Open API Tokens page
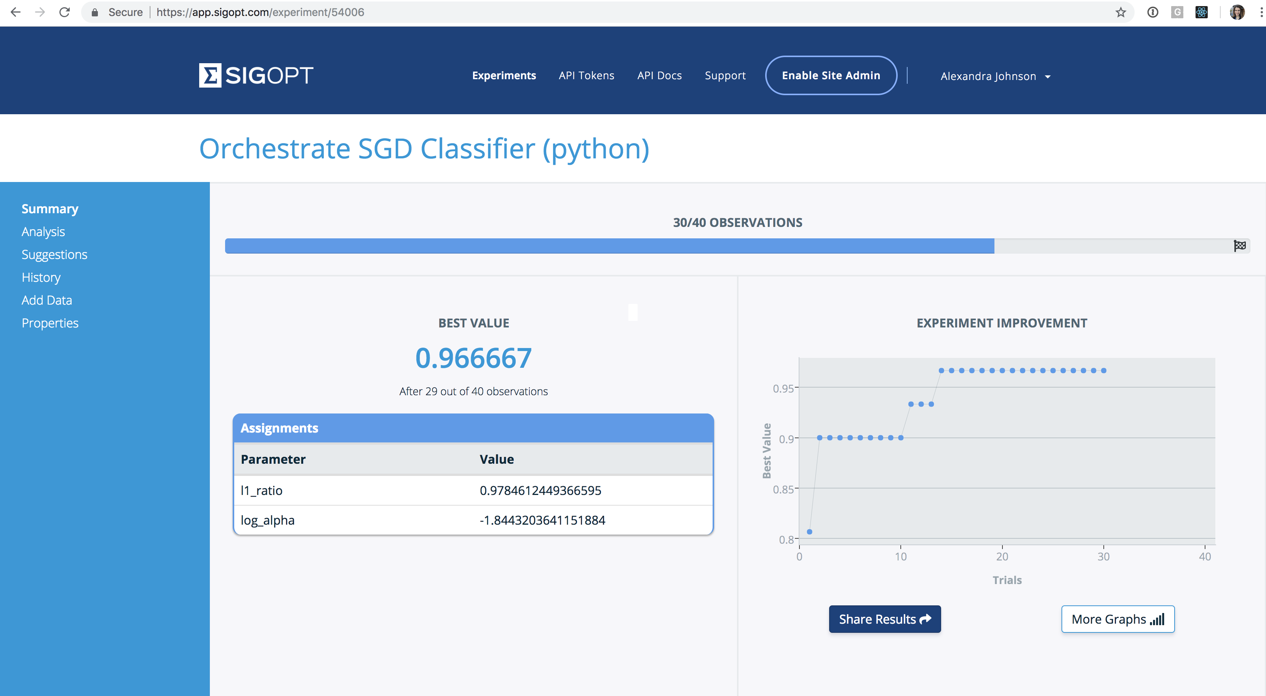 pos(586,76)
